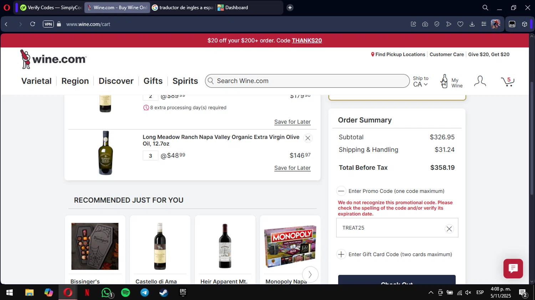This screenshot has width=535, height=300.
Task: Open the live chat bubble button
Action: 513,269
